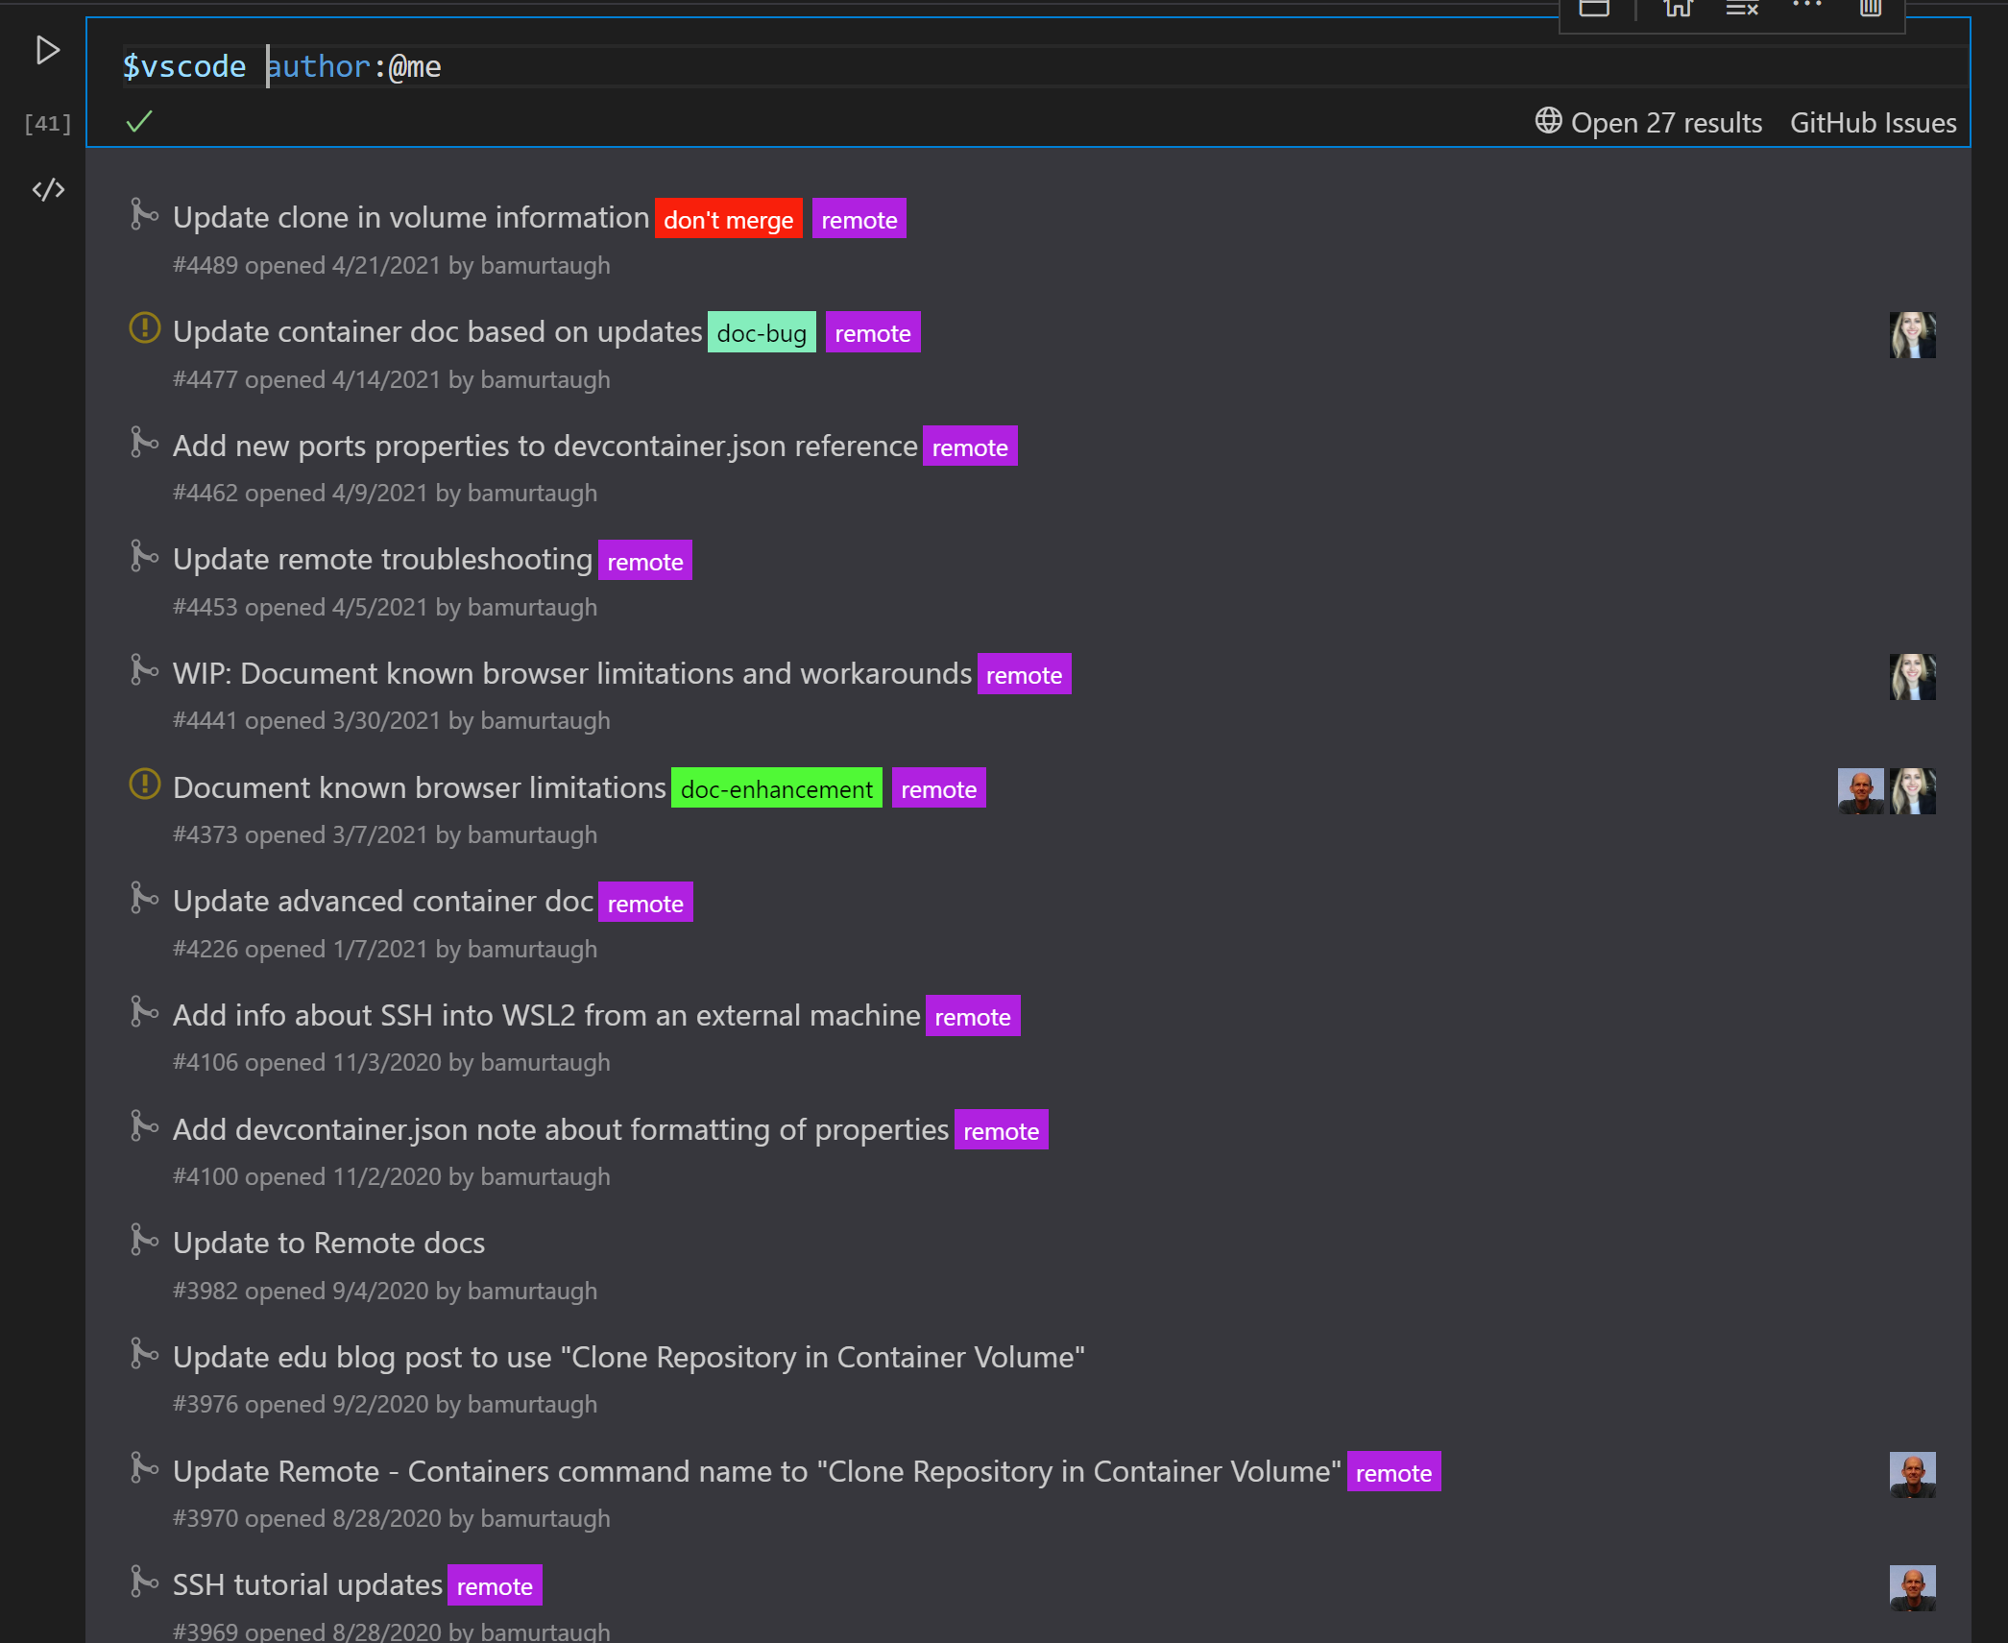Click the avatar beside 'Update Remote - Containers command name'
The width and height of the screenshot is (2008, 1643).
point(1915,1474)
